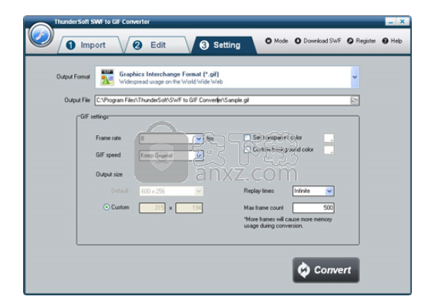Close the converter window

click(x=403, y=22)
